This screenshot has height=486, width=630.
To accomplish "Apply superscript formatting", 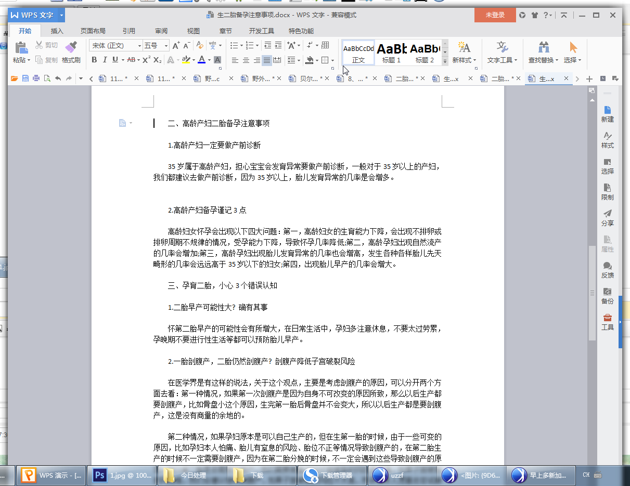I will pos(147,60).
